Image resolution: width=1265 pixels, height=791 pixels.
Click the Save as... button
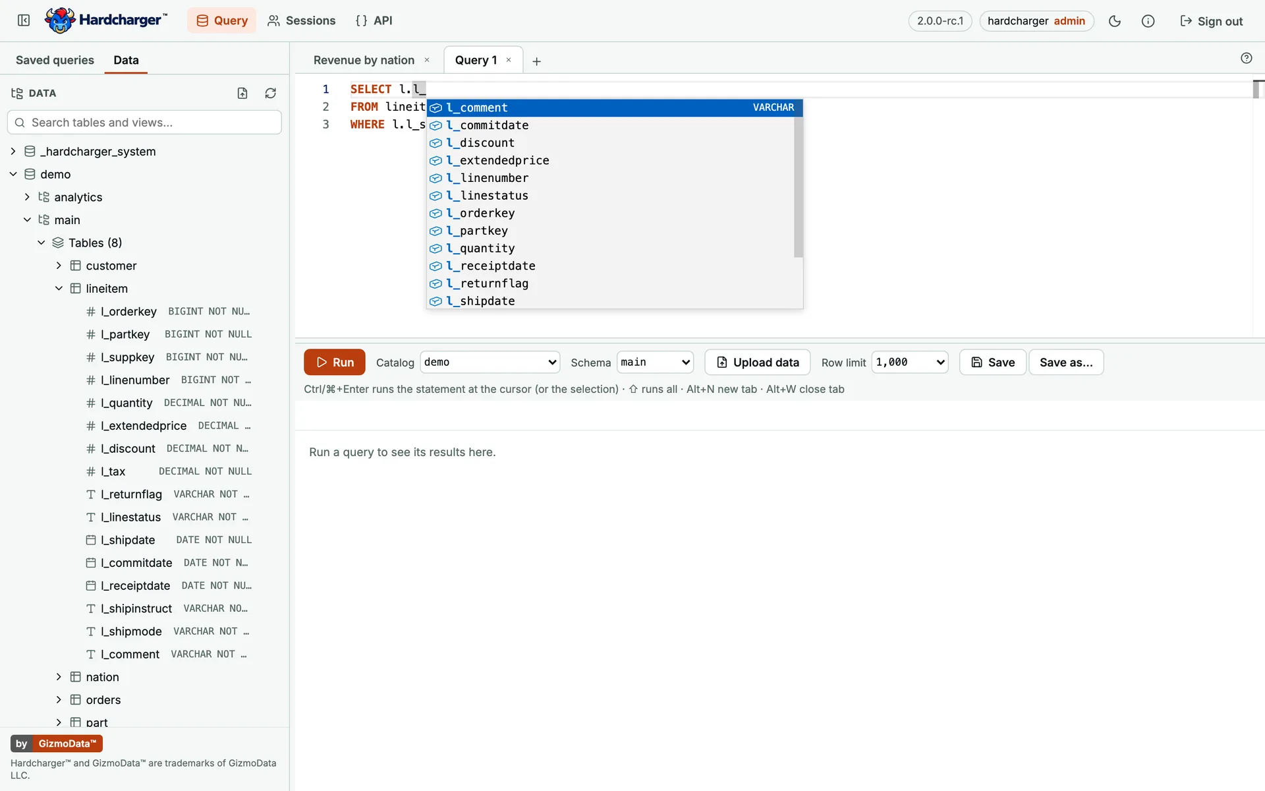pyautogui.click(x=1066, y=362)
